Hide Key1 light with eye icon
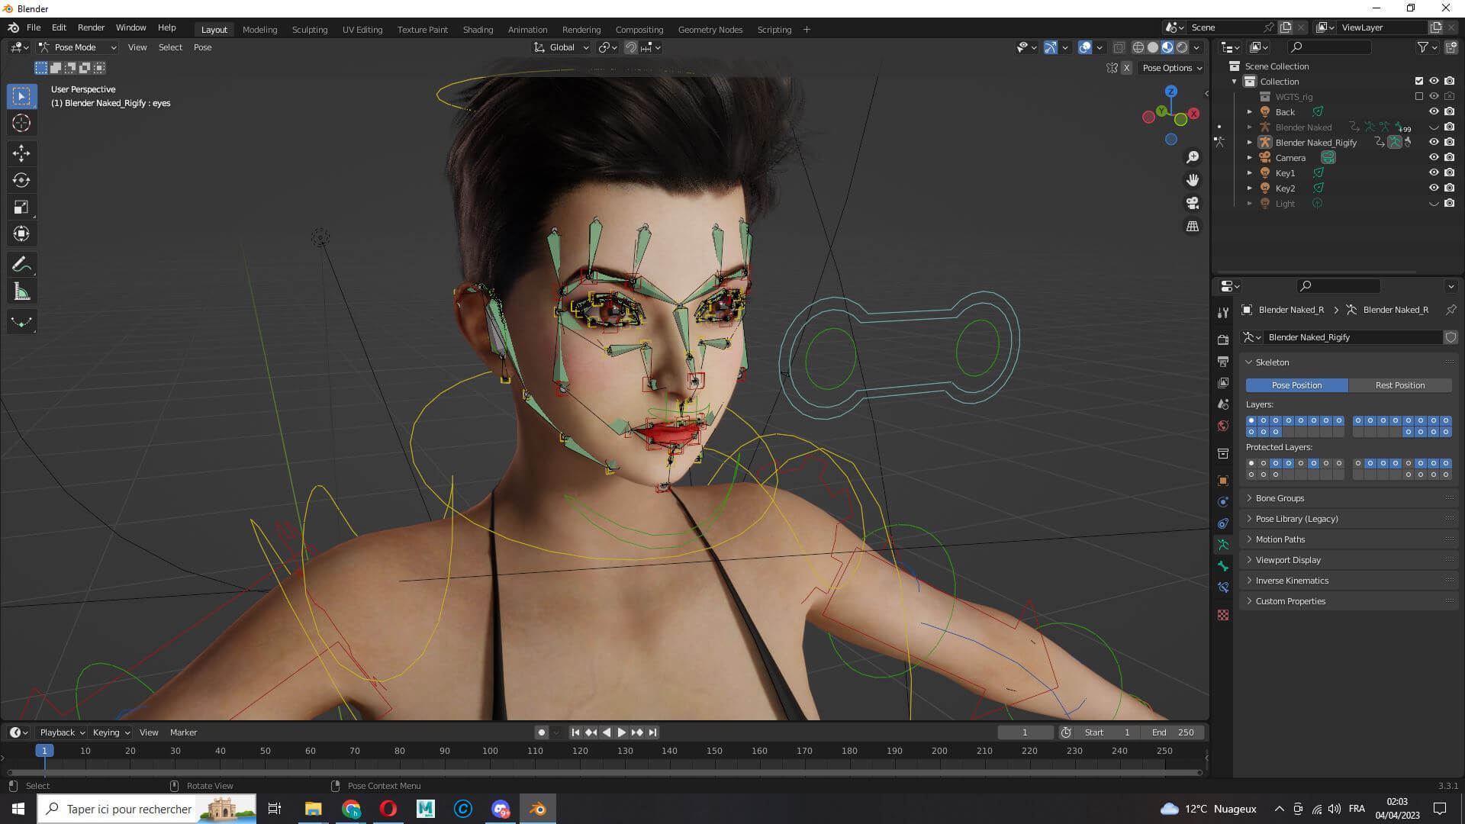 (1434, 172)
